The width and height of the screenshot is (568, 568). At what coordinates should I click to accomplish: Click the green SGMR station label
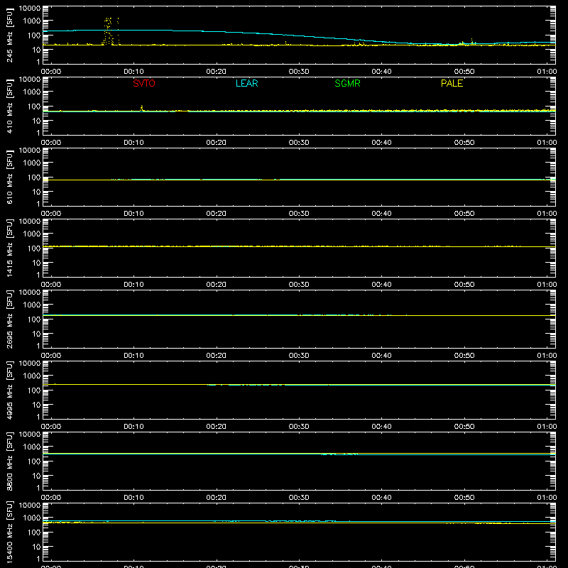tap(347, 83)
